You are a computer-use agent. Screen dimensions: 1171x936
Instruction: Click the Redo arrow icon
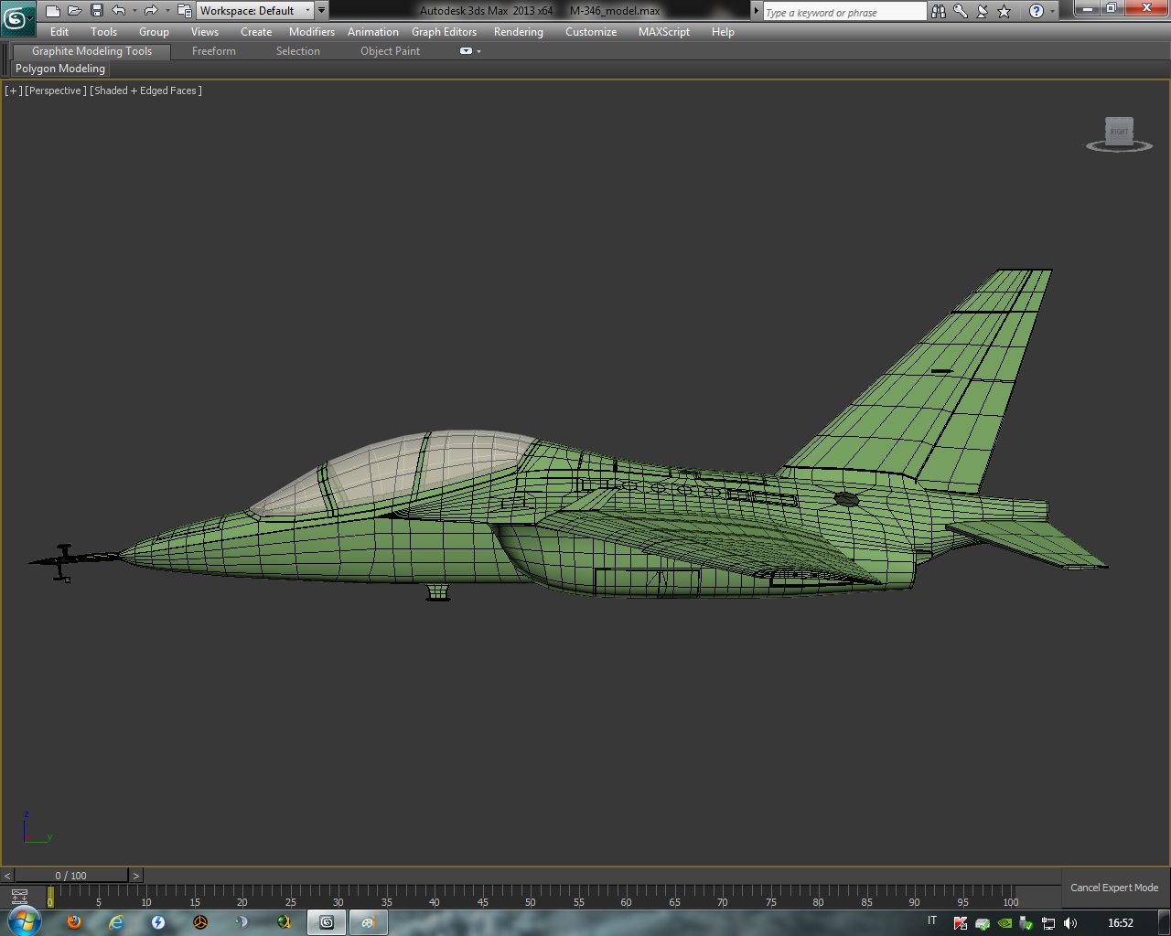pyautogui.click(x=151, y=11)
